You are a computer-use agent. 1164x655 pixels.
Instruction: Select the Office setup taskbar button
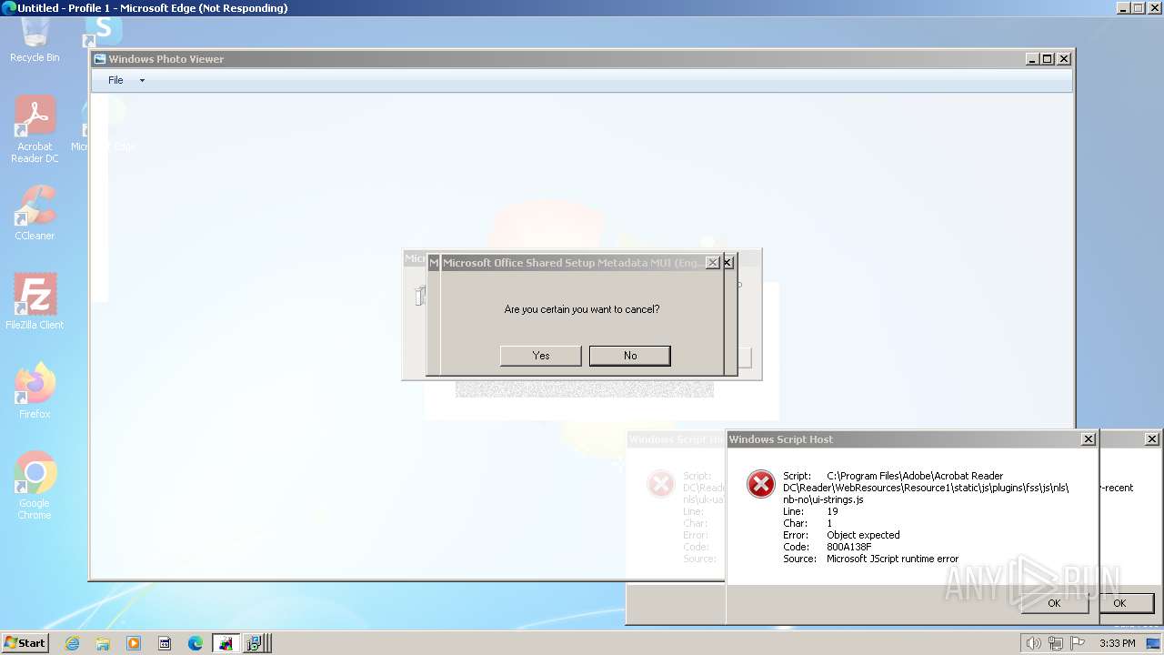(255, 643)
